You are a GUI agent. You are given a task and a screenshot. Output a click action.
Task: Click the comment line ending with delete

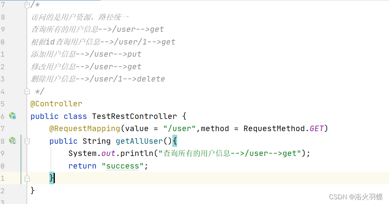[98, 79]
